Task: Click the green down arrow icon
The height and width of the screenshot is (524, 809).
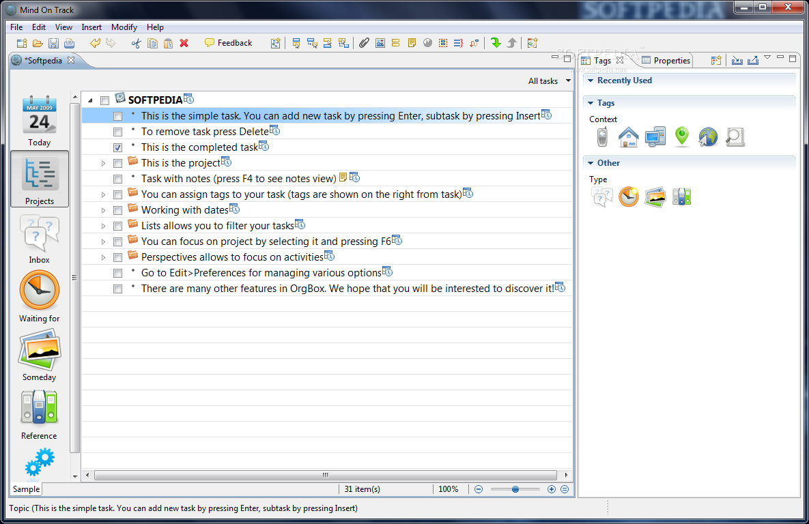Action: (x=496, y=43)
